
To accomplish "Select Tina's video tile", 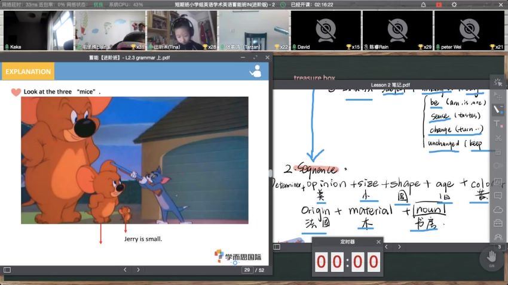I will pos(182,30).
